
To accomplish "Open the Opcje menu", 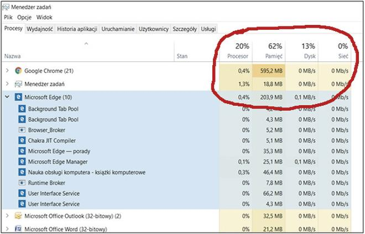I will (x=24, y=17).
